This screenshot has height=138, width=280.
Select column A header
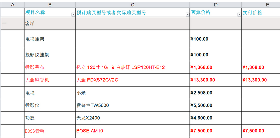tap(13, 5)
